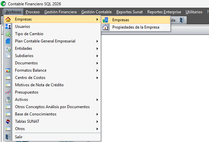Click the Propiedades de la Empresa house icon
Image resolution: width=209 pixels, height=142 pixels.
(x=105, y=27)
